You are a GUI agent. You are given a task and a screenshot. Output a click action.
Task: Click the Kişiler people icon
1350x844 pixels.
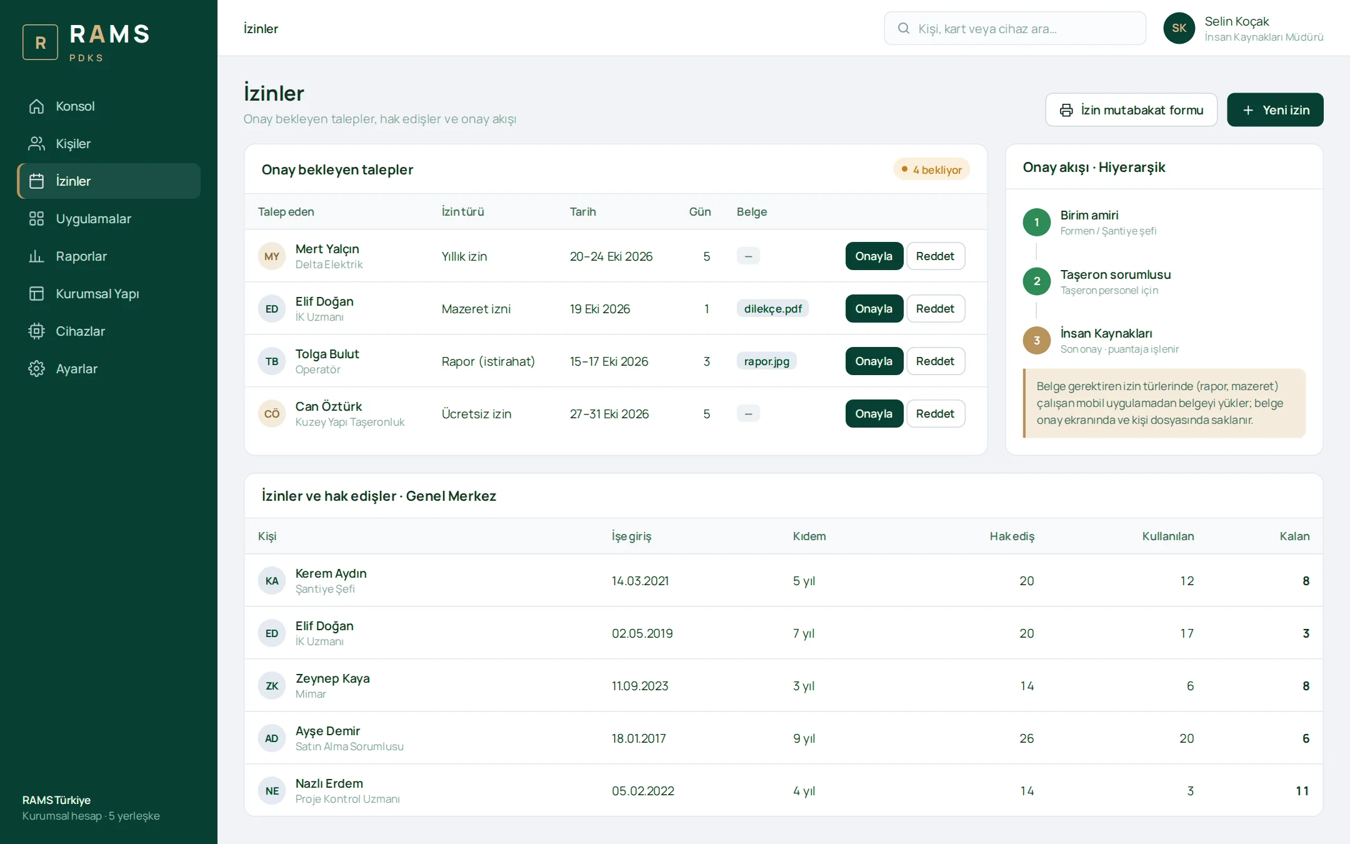point(37,144)
